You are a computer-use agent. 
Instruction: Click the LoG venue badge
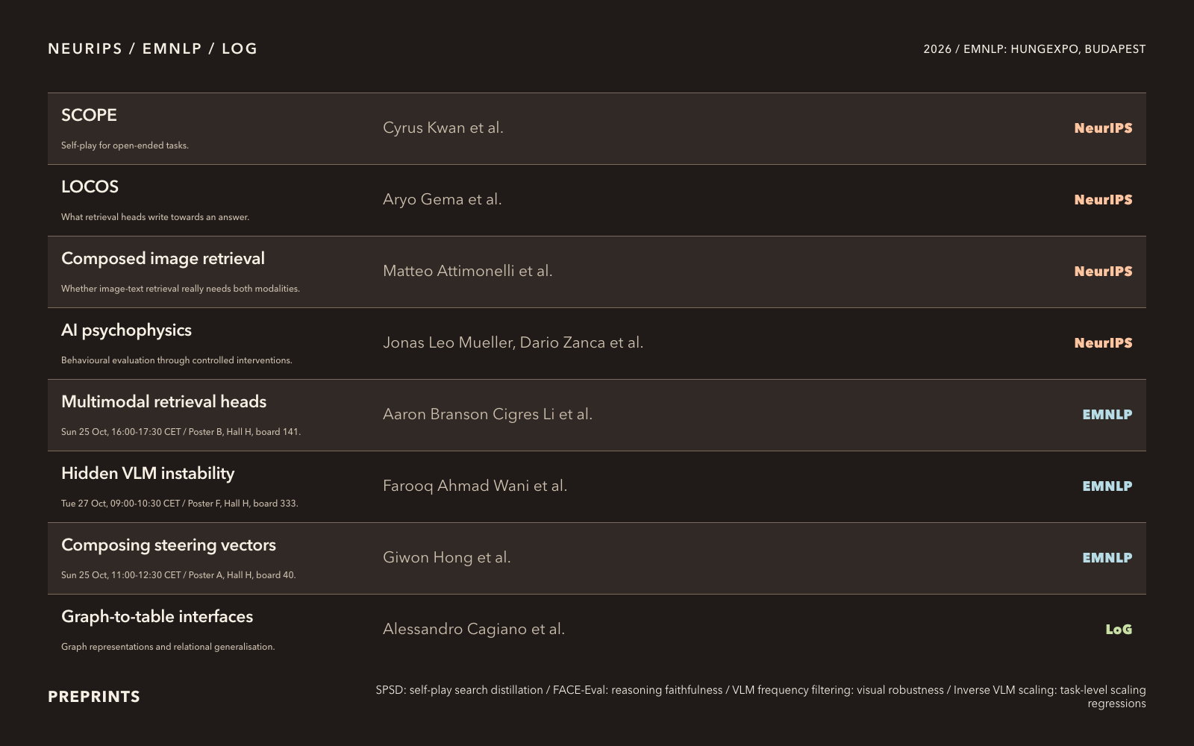pyautogui.click(x=1119, y=630)
